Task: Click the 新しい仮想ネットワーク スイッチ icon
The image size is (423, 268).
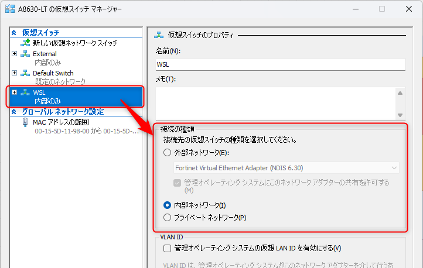Action: pyautogui.click(x=25, y=43)
